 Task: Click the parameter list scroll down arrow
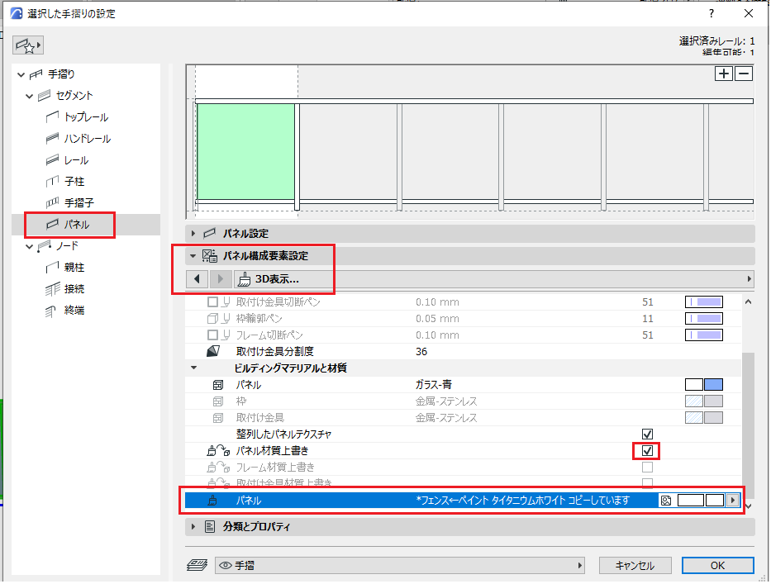[748, 506]
